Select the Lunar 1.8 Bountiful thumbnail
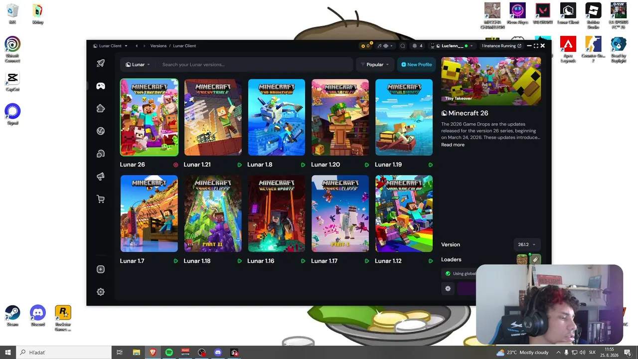The width and height of the screenshot is (638, 359). point(277,117)
